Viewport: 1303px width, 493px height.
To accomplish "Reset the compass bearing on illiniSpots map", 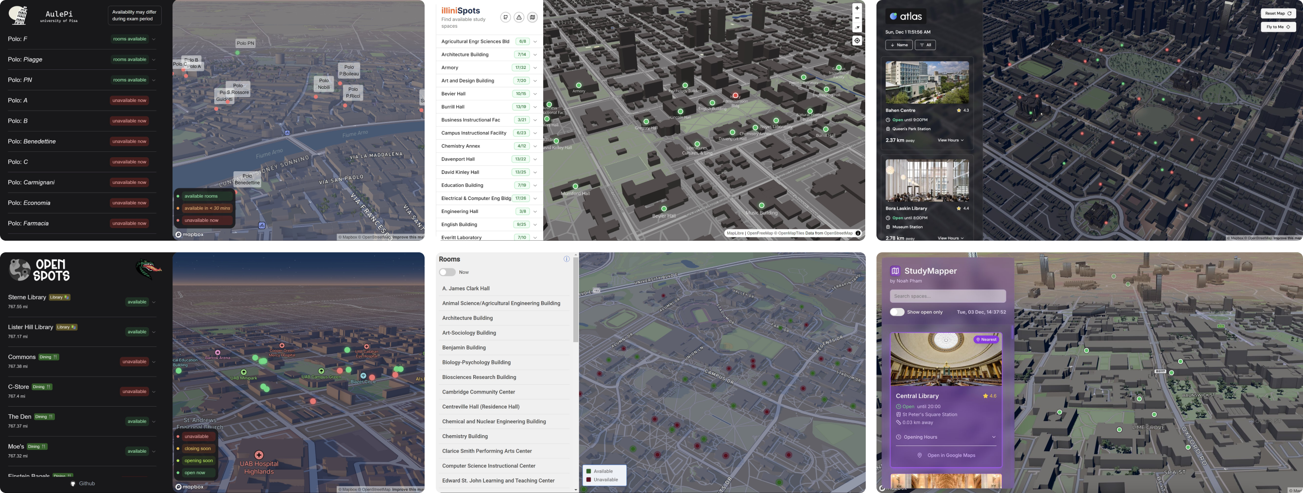I will coord(857,28).
